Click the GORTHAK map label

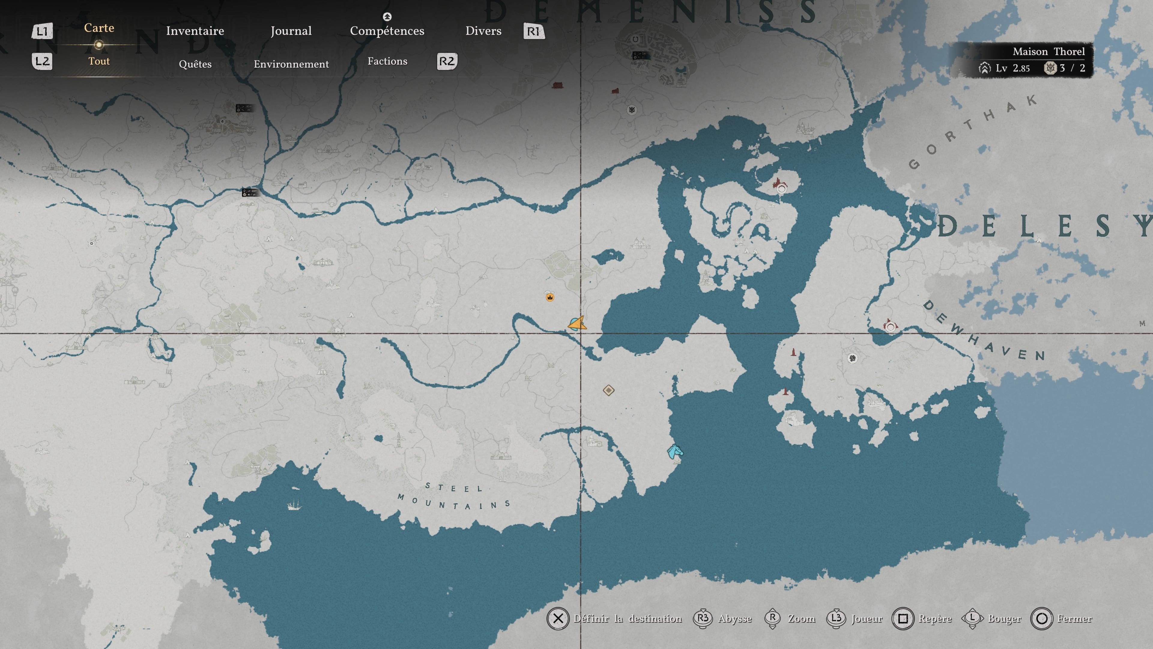click(x=973, y=132)
